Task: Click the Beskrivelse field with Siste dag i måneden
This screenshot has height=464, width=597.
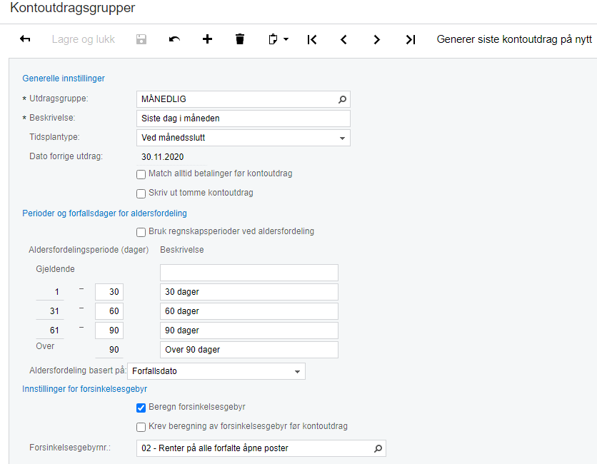Action: tap(243, 118)
